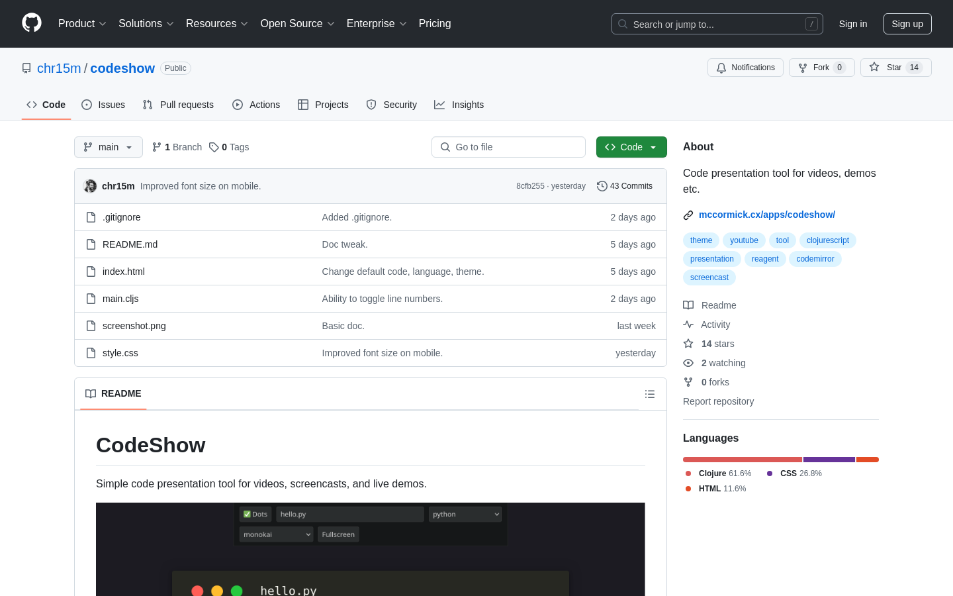Switch to the Pull requests tab
953x596 pixels.
tap(178, 105)
